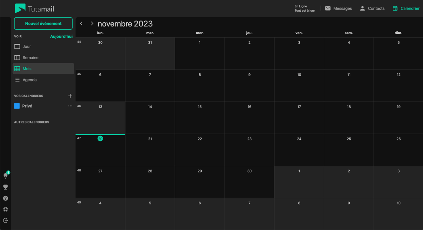Navigate to next month with right chevron

coord(92,23)
